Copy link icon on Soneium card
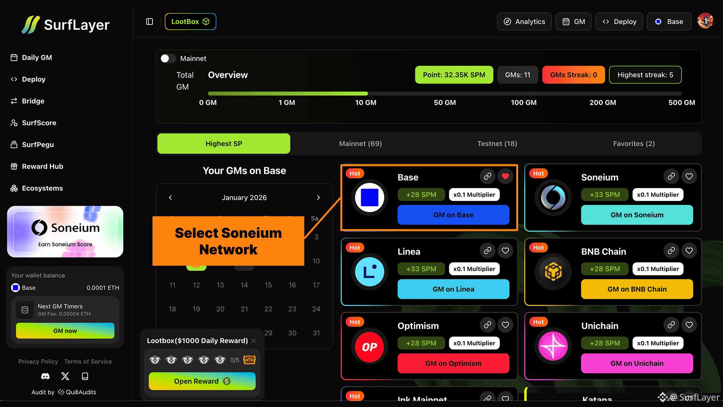Viewport: 723px width, 407px height. [x=671, y=176]
